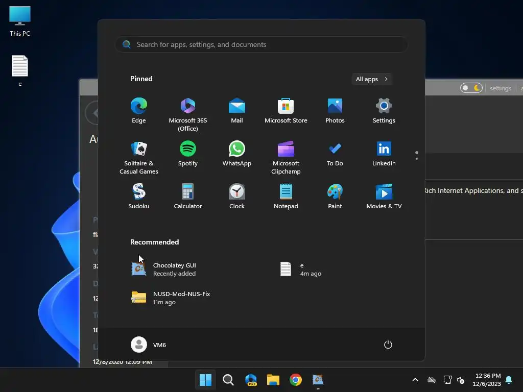Open the To Do app
The width and height of the screenshot is (523, 392).
(335, 154)
